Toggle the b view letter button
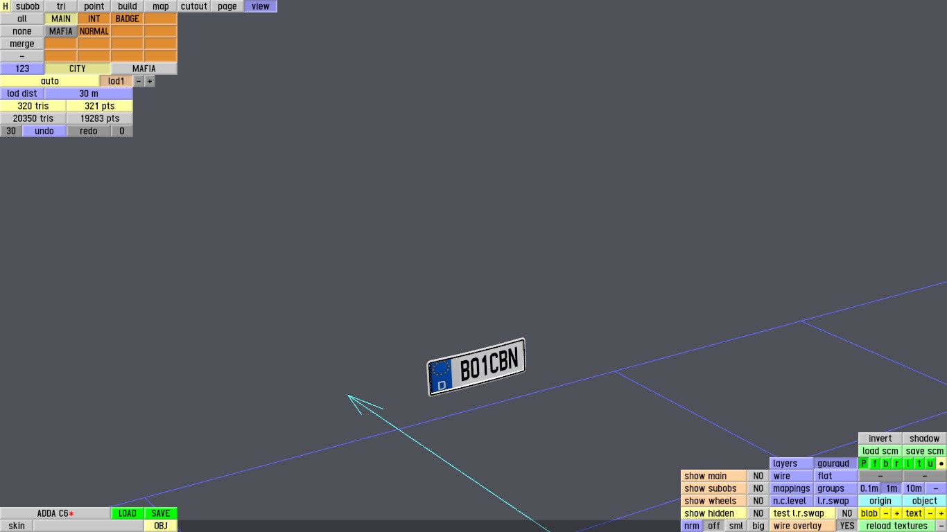 885,463
